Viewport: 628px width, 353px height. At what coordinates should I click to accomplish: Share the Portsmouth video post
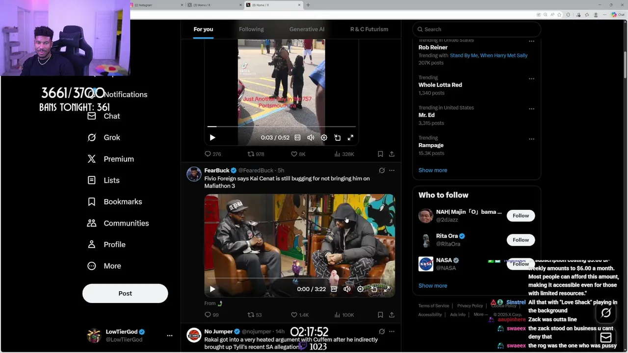pyautogui.click(x=392, y=154)
